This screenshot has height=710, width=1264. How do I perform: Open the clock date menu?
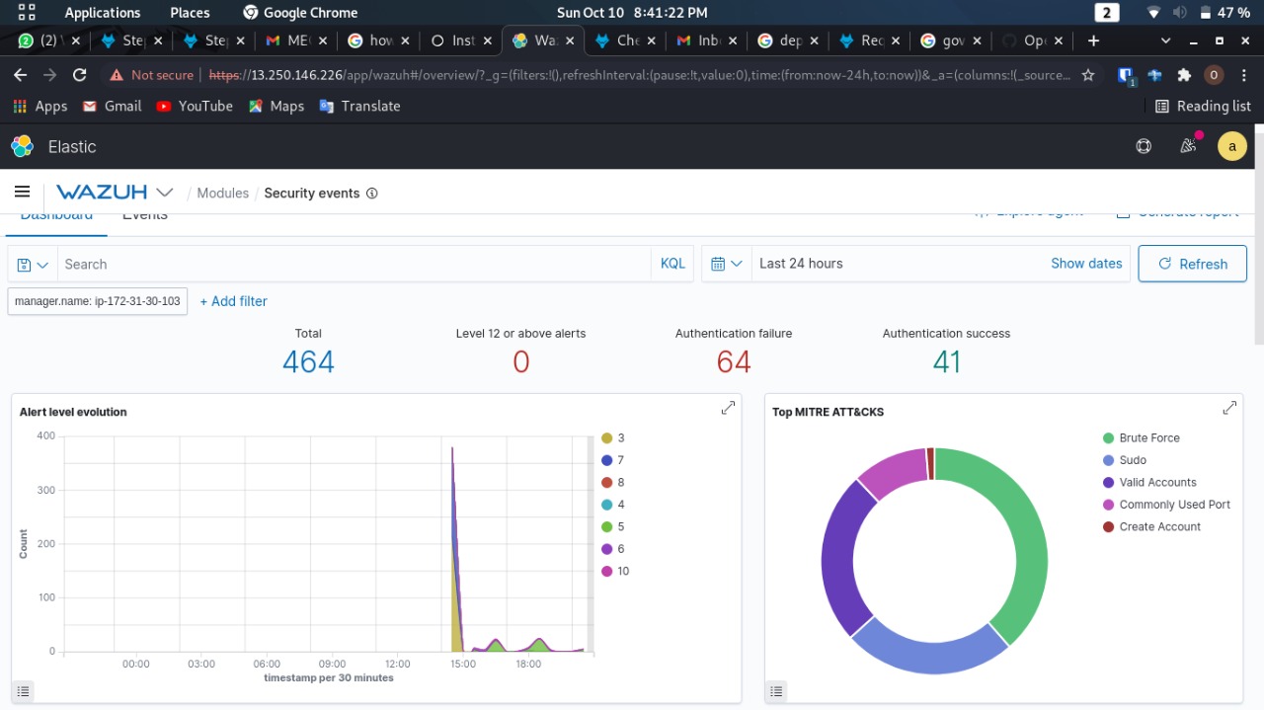pyautogui.click(x=632, y=13)
